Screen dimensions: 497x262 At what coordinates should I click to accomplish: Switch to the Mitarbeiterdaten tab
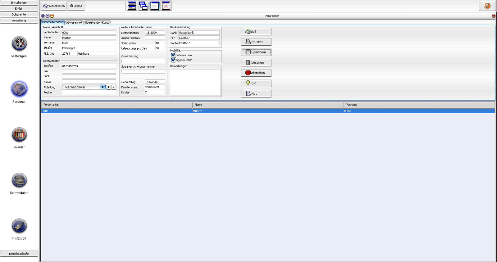point(52,22)
